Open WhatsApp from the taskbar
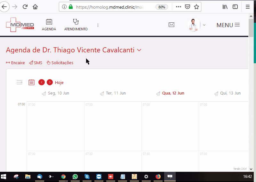The width and height of the screenshot is (256, 182). pos(75,177)
